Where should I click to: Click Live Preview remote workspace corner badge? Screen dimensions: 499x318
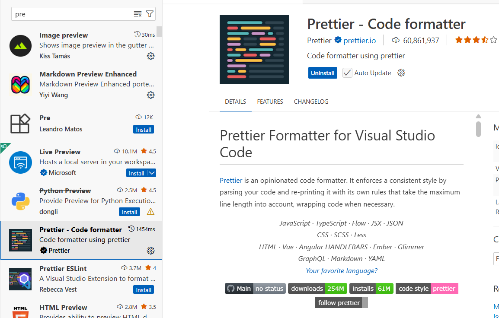(x=4, y=146)
